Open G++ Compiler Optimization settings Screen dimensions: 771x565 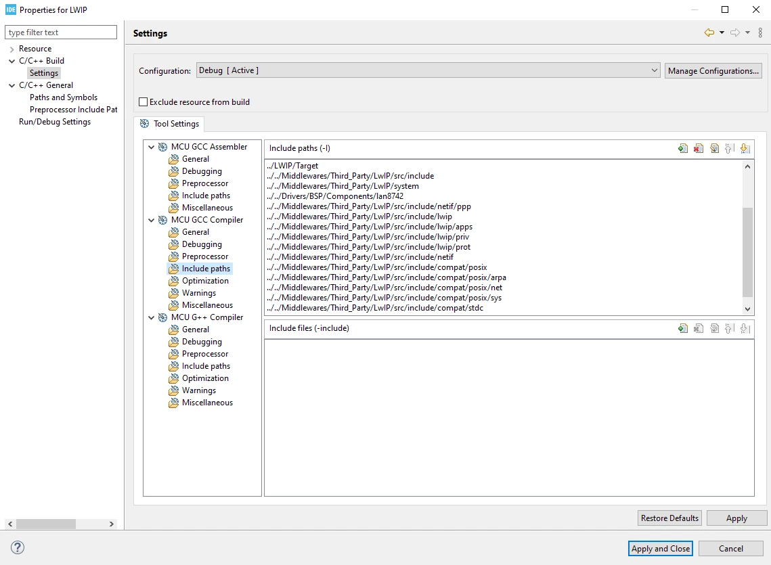205,378
